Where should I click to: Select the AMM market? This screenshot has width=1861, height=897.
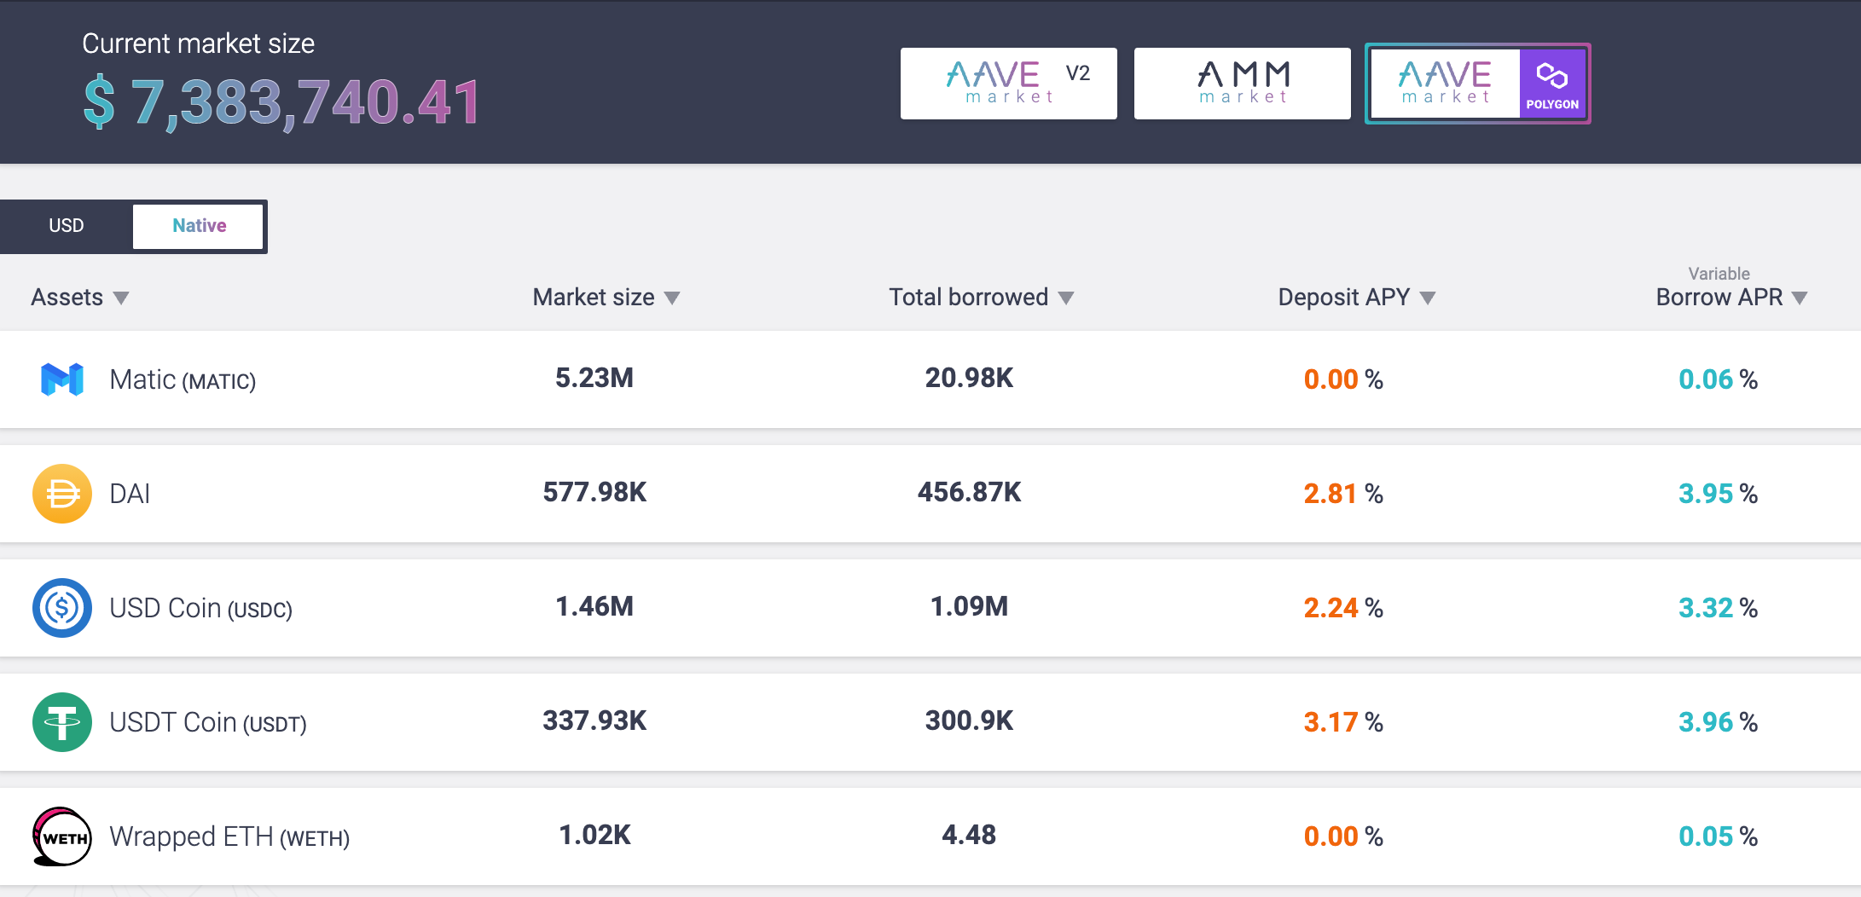tap(1243, 84)
